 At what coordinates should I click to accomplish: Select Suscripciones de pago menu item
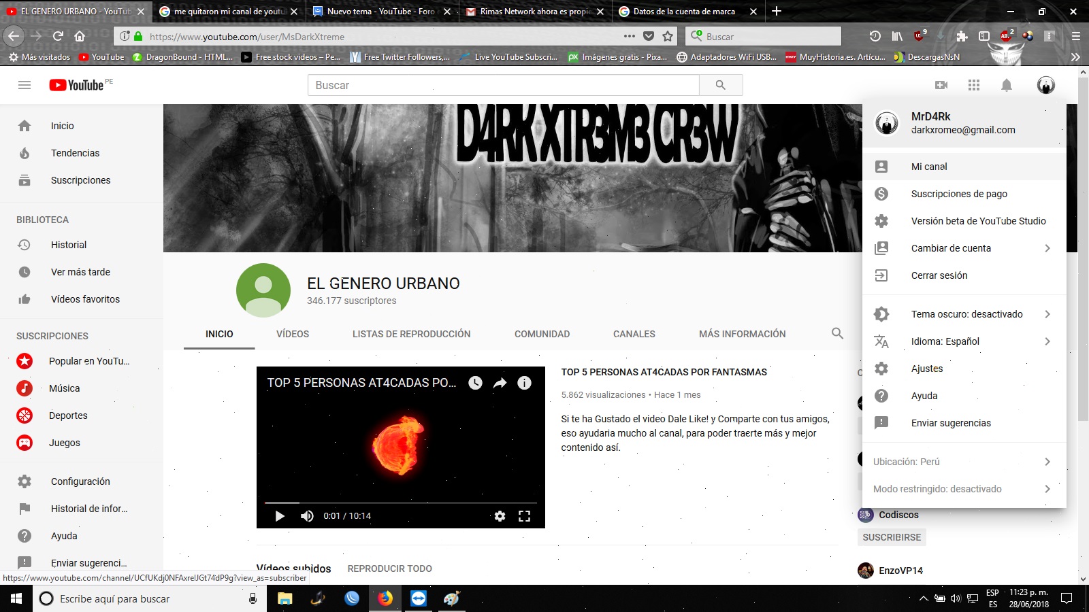click(964, 194)
